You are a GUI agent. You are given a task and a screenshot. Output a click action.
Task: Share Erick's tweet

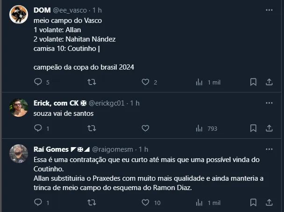[x=269, y=128]
